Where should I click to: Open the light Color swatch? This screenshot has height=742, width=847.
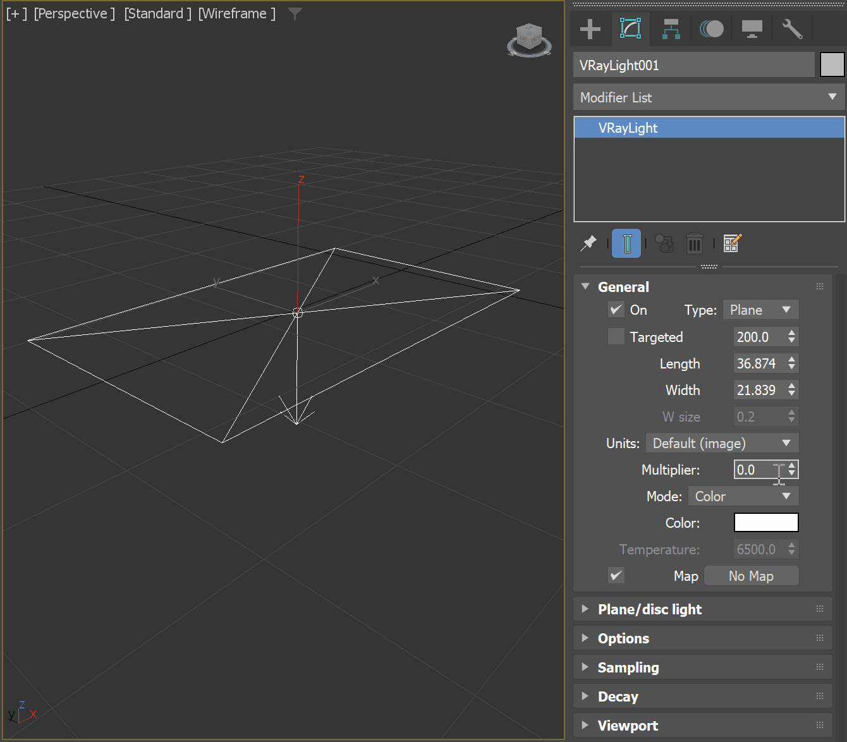(766, 523)
